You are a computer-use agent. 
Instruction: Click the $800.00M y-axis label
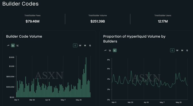pos(10,77)
